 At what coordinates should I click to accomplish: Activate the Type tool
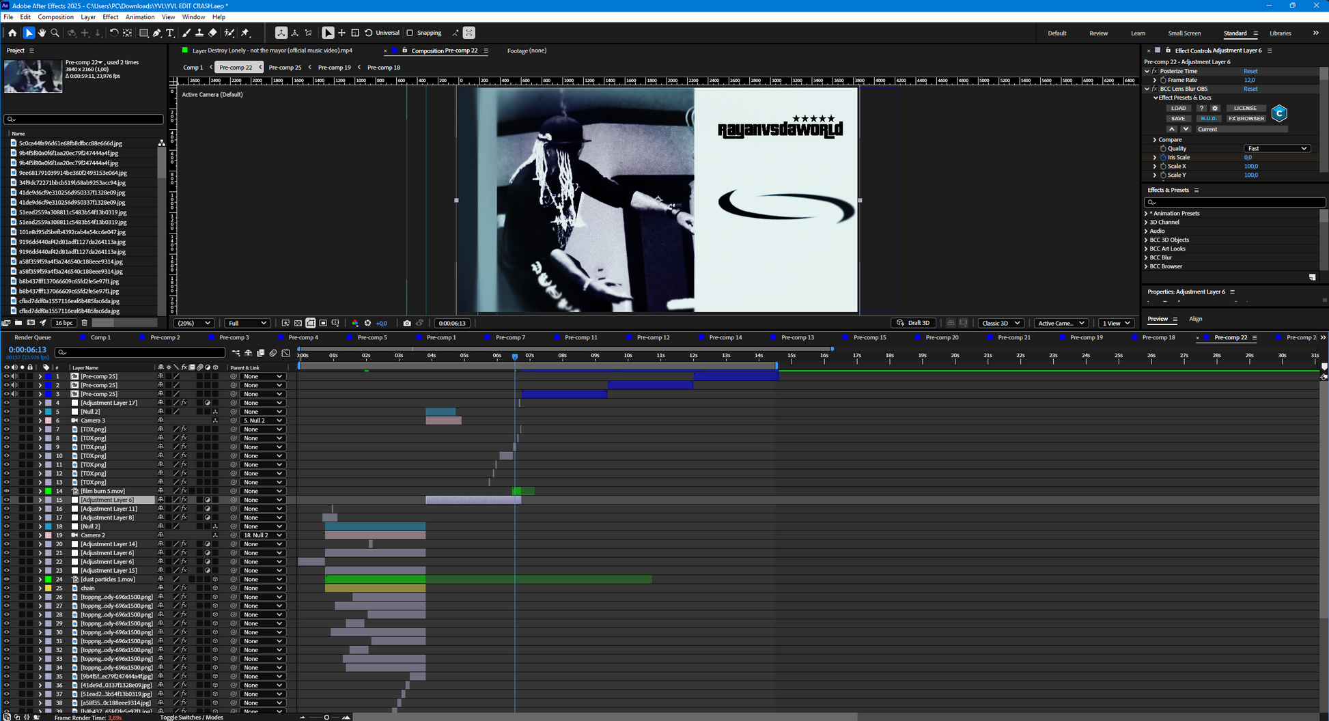[170, 32]
